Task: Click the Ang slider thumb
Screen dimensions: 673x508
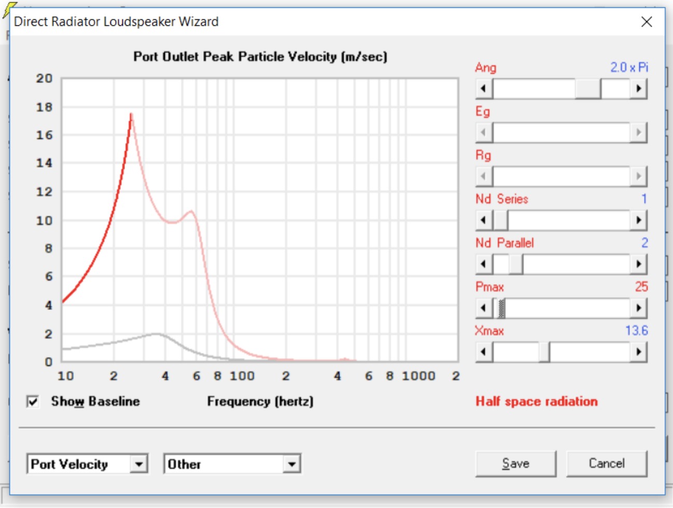Action: click(x=588, y=89)
